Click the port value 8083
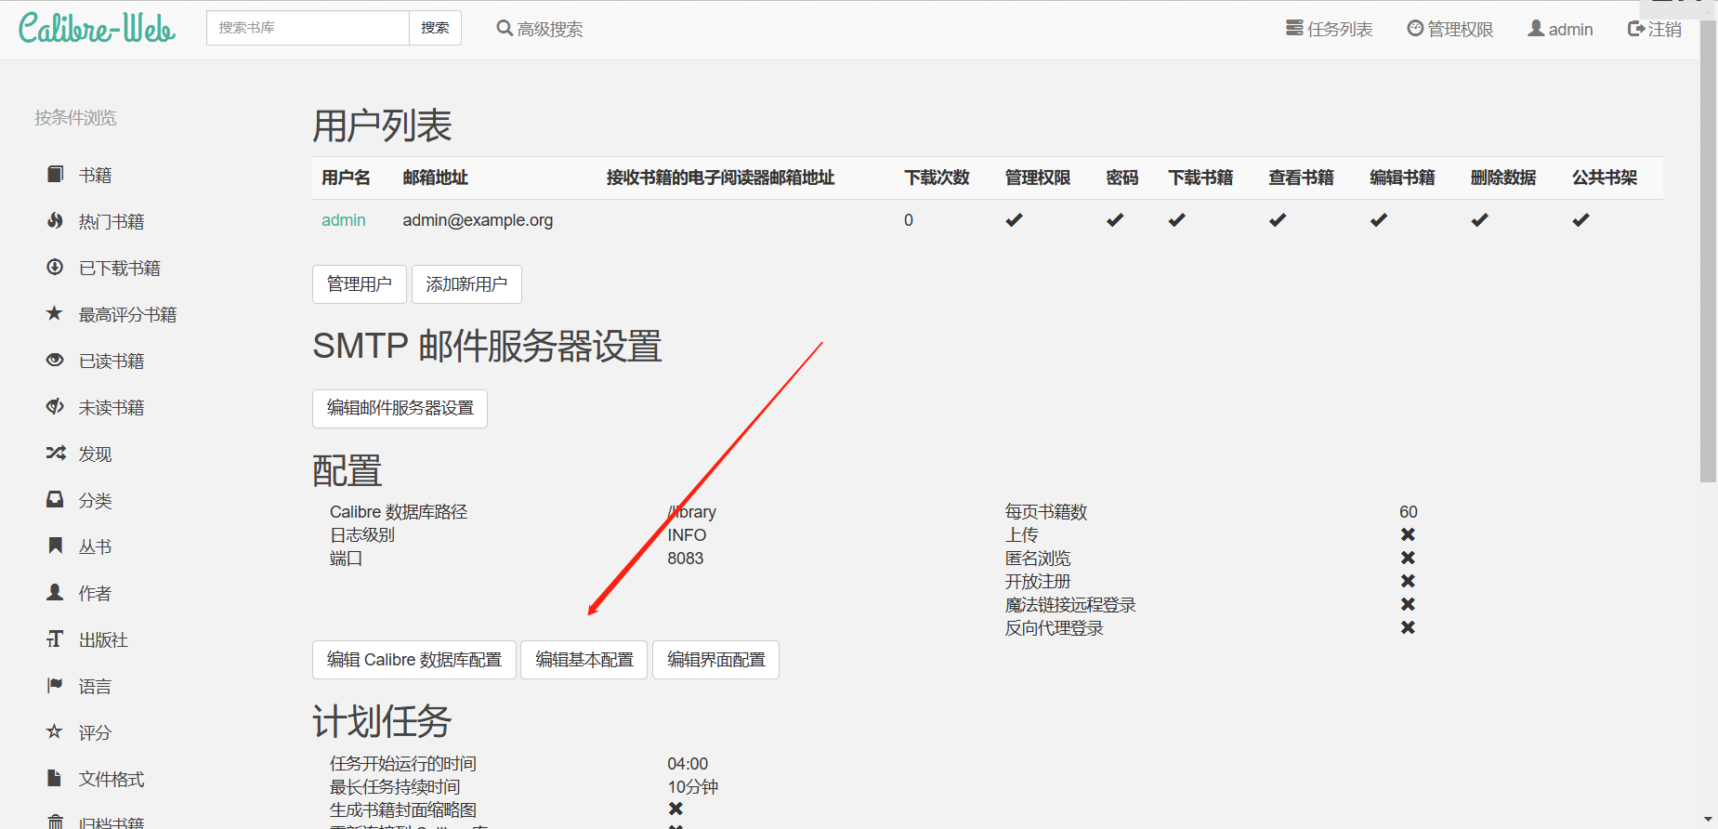This screenshot has height=829, width=1718. coord(686,559)
